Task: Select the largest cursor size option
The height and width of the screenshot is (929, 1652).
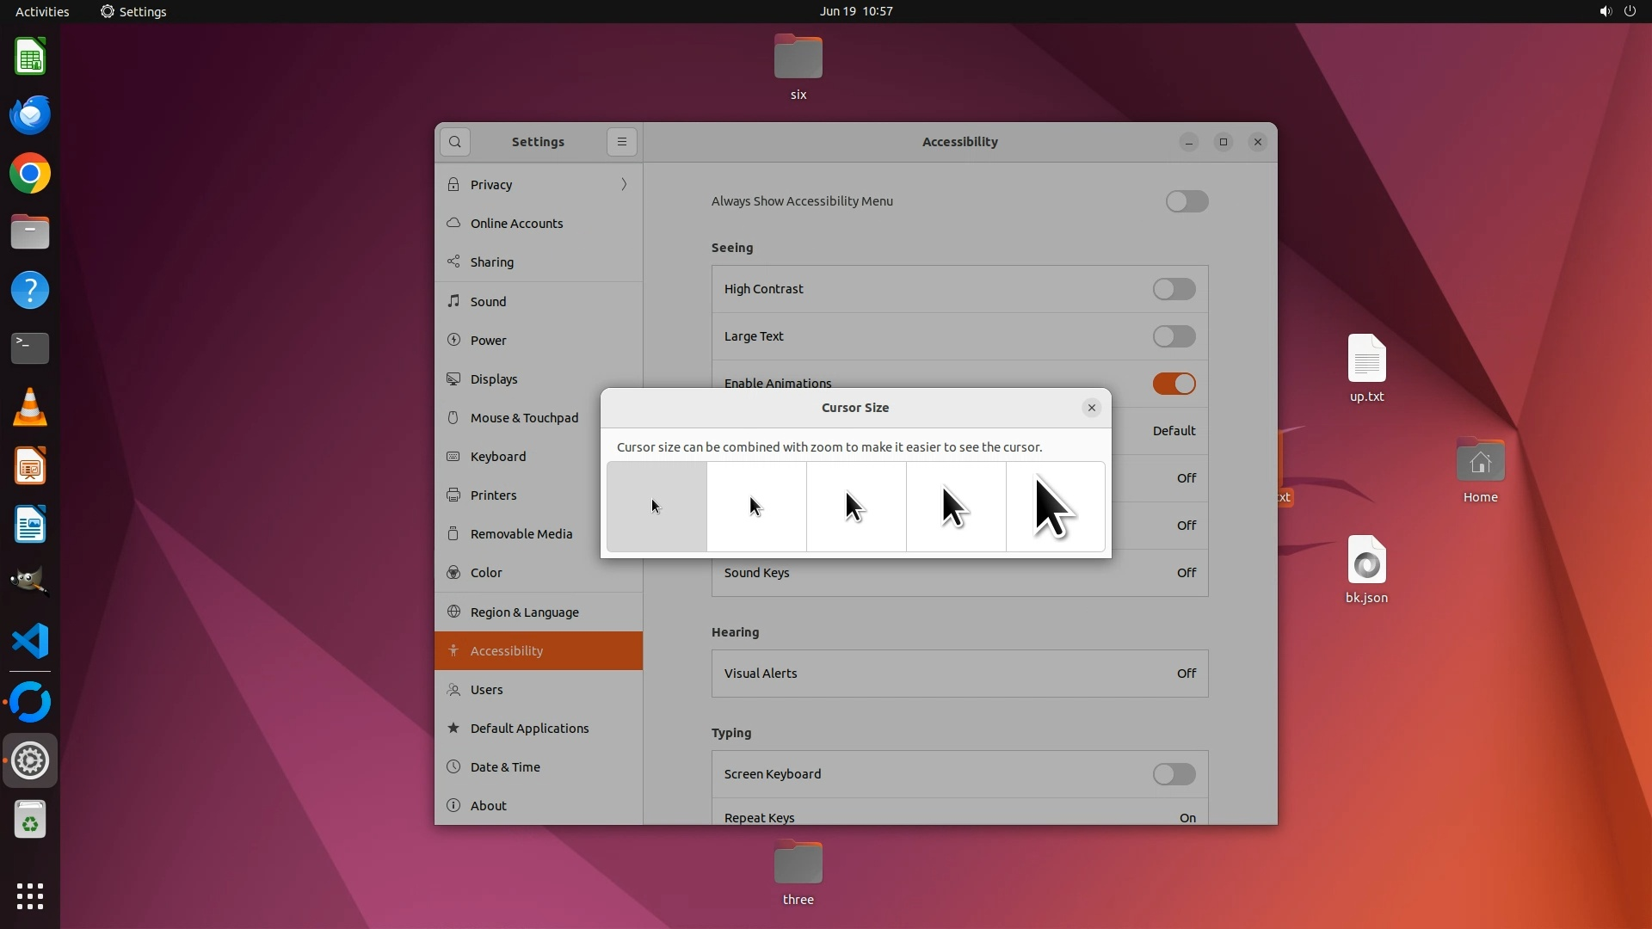Action: tap(1055, 507)
